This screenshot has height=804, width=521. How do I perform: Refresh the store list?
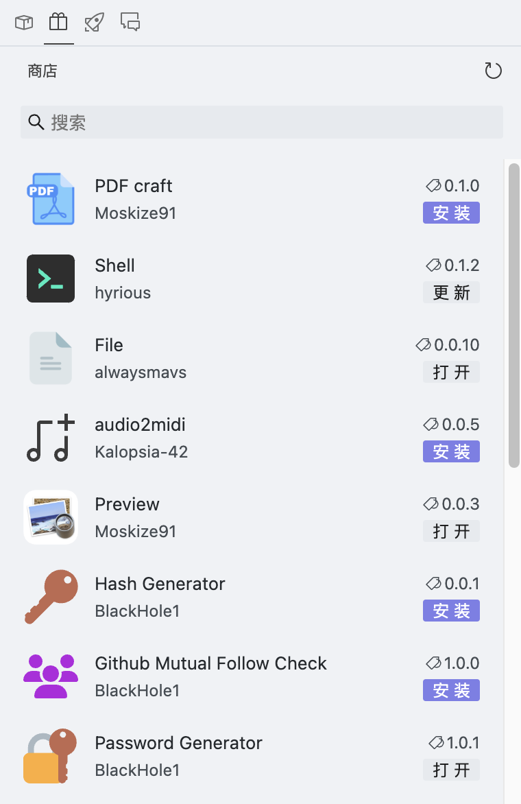point(493,71)
